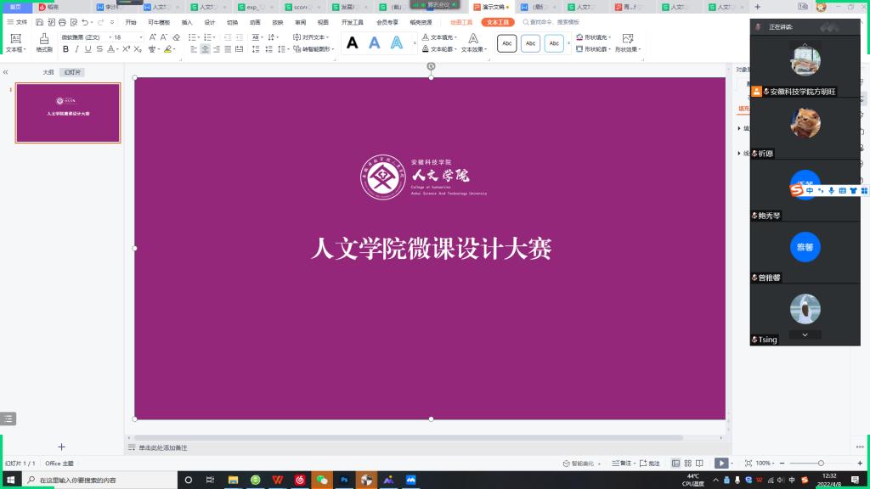The height and width of the screenshot is (489, 870).
Task: Click the Format Painter (格式刷) icon
Action: tap(44, 42)
